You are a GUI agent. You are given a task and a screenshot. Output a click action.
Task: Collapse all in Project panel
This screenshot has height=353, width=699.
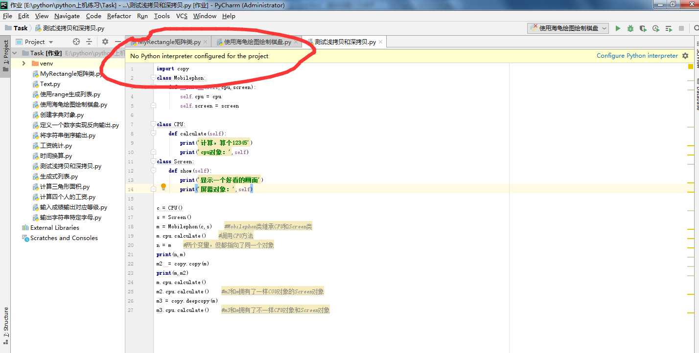point(89,42)
